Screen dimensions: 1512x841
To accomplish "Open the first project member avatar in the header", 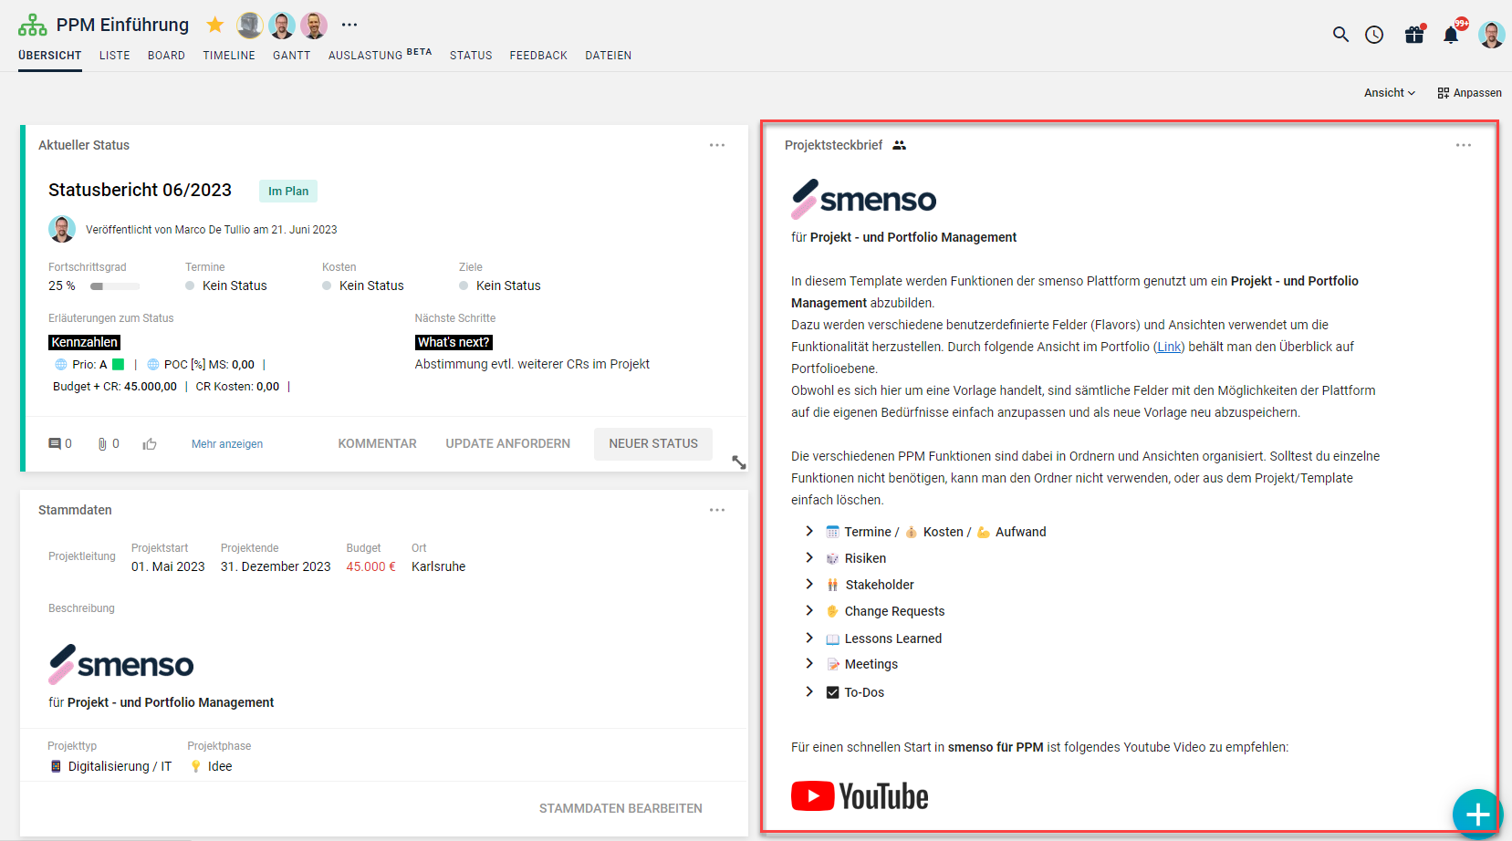I will point(250,26).
